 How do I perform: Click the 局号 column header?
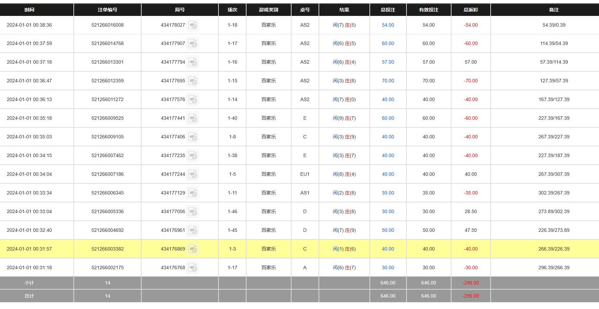(x=180, y=10)
